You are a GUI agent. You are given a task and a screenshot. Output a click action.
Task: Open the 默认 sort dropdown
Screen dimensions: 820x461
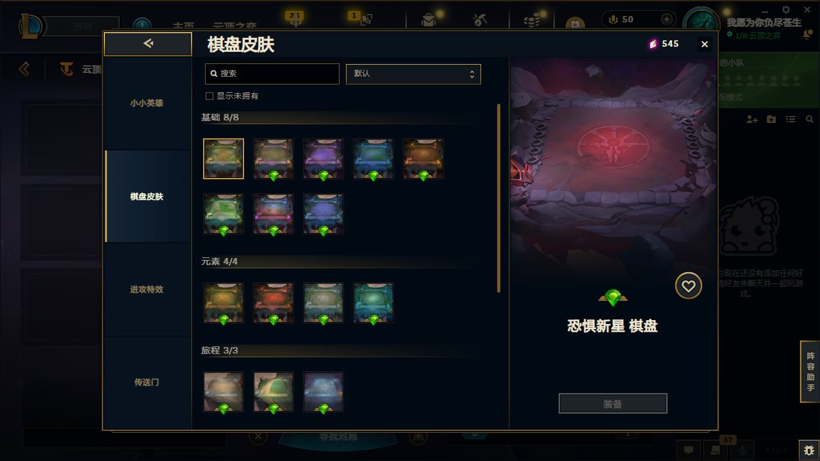pyautogui.click(x=413, y=74)
